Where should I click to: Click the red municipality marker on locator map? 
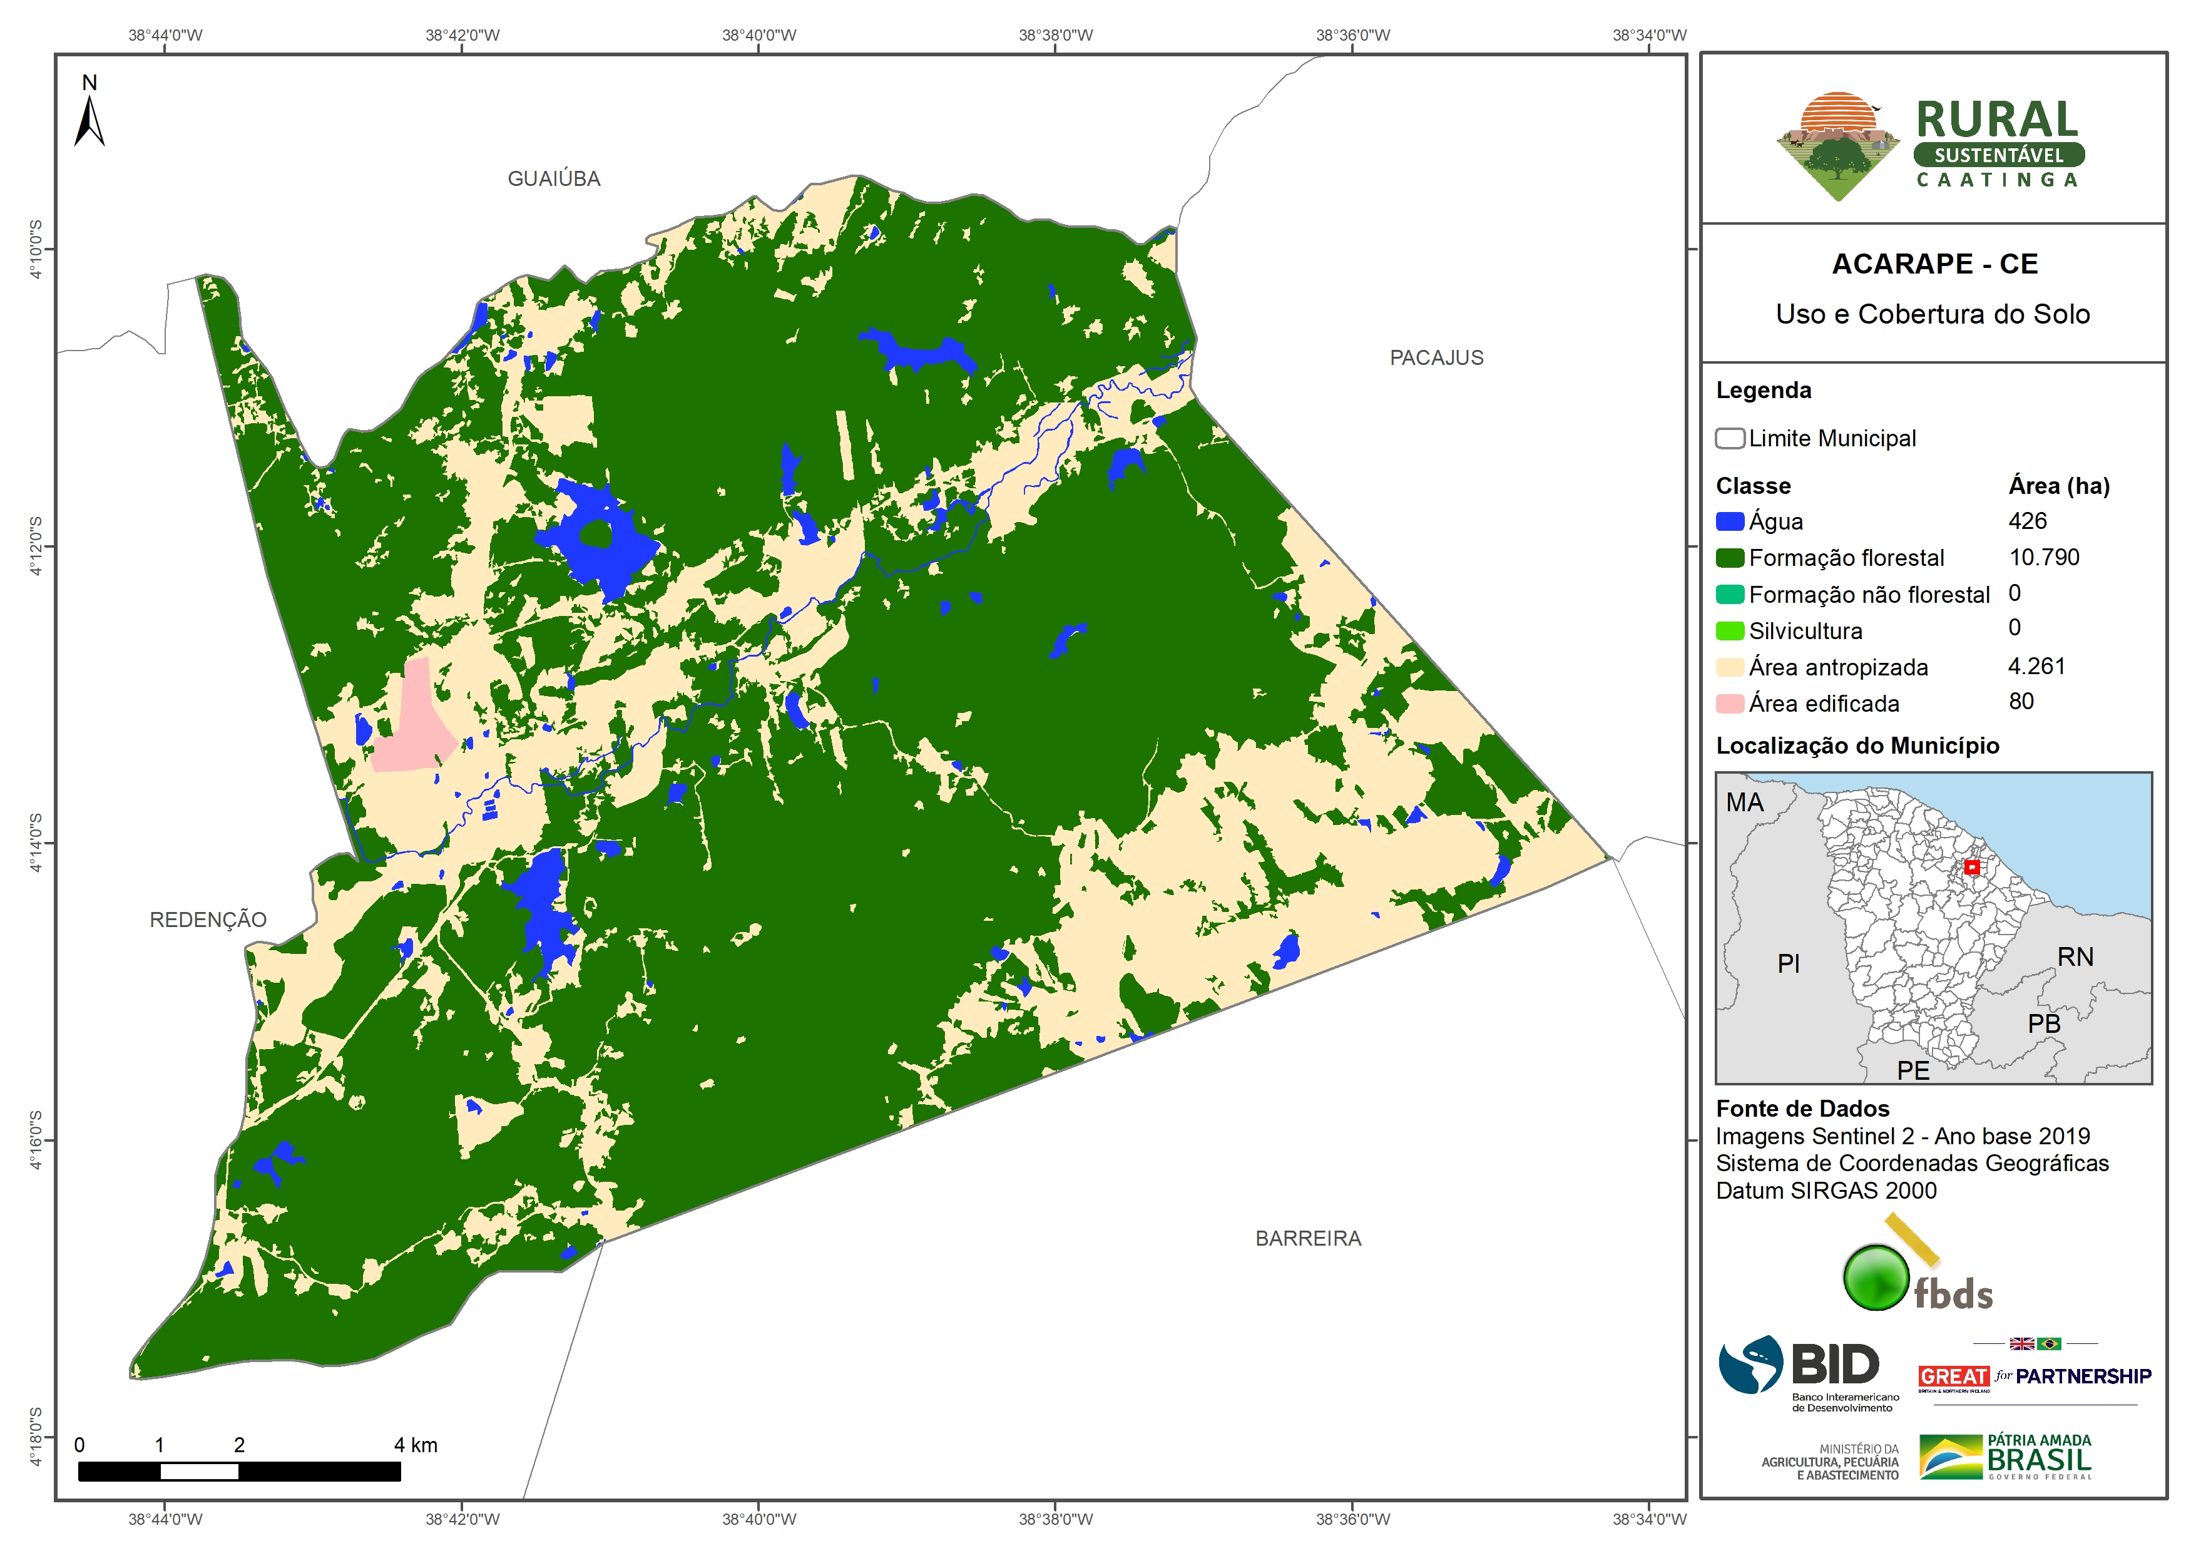coord(1971,867)
